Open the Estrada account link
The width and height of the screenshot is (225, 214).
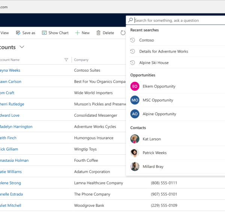click(11, 194)
